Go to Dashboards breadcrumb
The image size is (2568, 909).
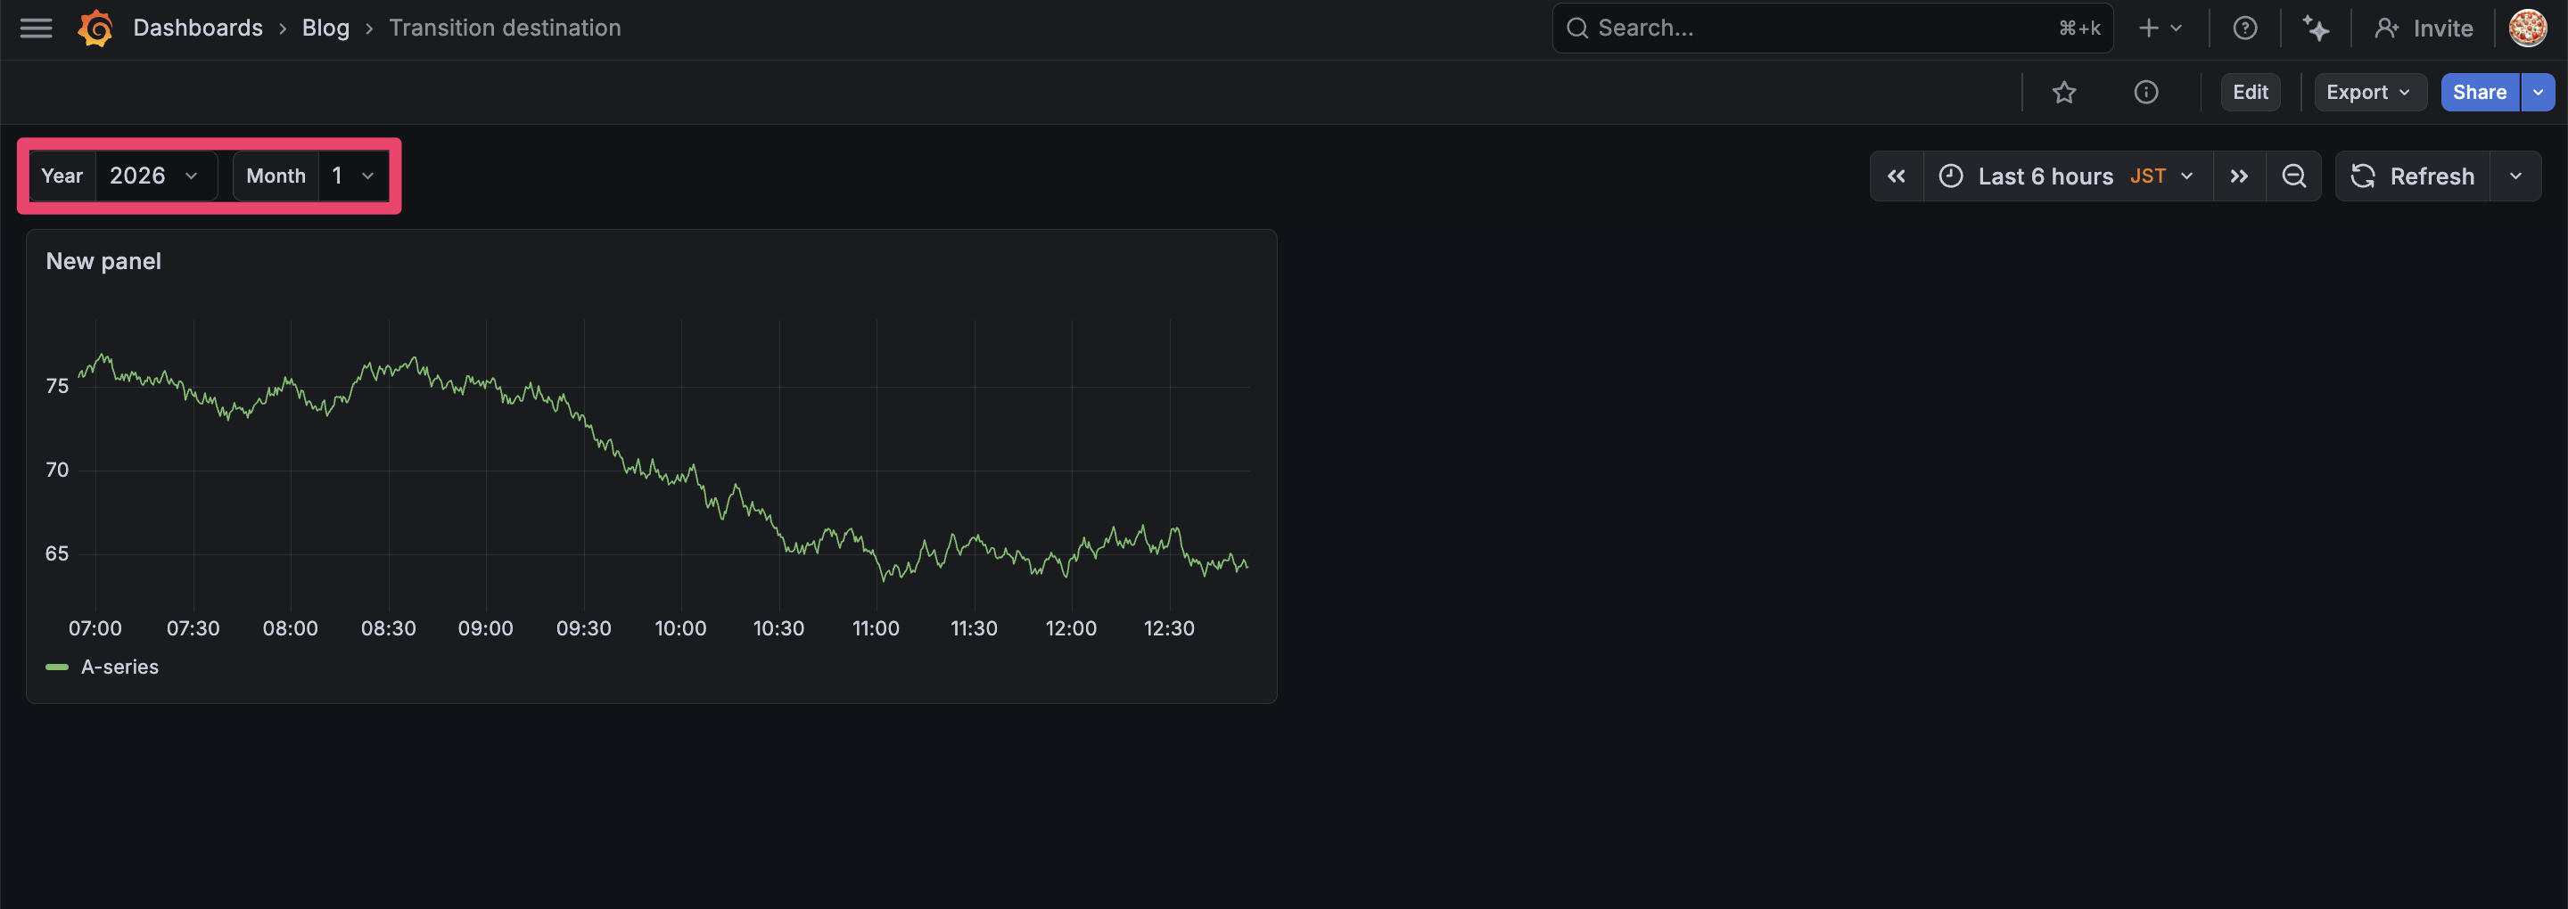point(197,28)
